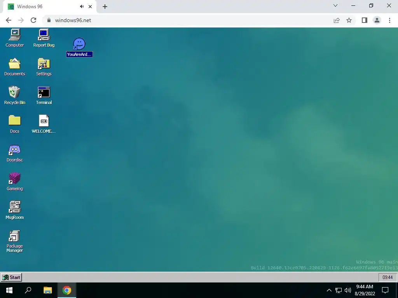Open a new browser tab
The image size is (398, 298).
(105, 7)
